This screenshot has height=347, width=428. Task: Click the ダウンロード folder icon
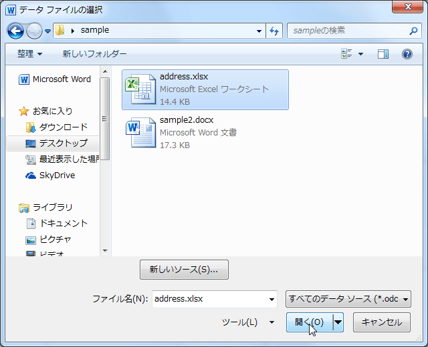31,127
